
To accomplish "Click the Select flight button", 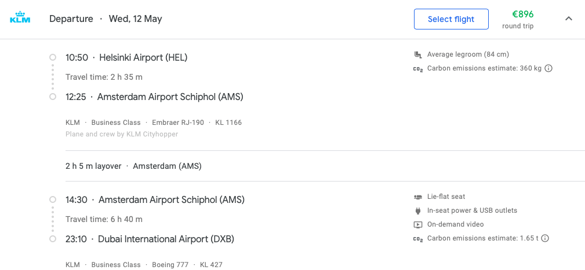I will point(451,19).
